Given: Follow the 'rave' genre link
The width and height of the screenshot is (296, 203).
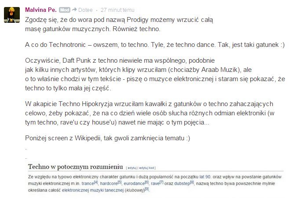Looking at the screenshot, I should pos(155,183).
